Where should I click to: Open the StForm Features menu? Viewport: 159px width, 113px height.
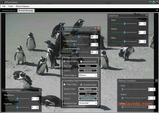[23, 6]
